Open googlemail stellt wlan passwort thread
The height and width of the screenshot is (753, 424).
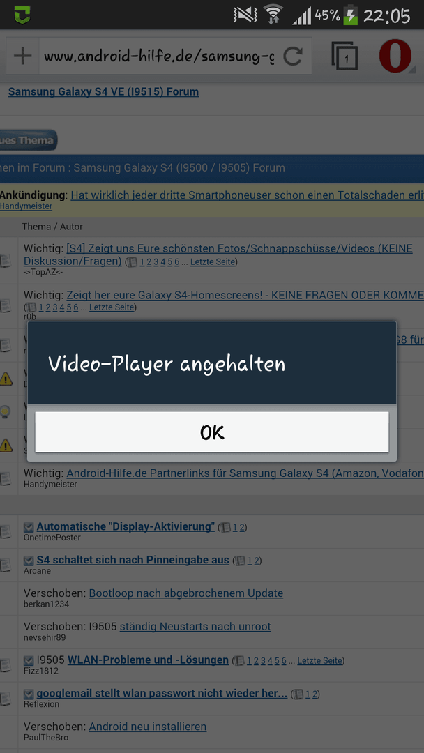[162, 694]
